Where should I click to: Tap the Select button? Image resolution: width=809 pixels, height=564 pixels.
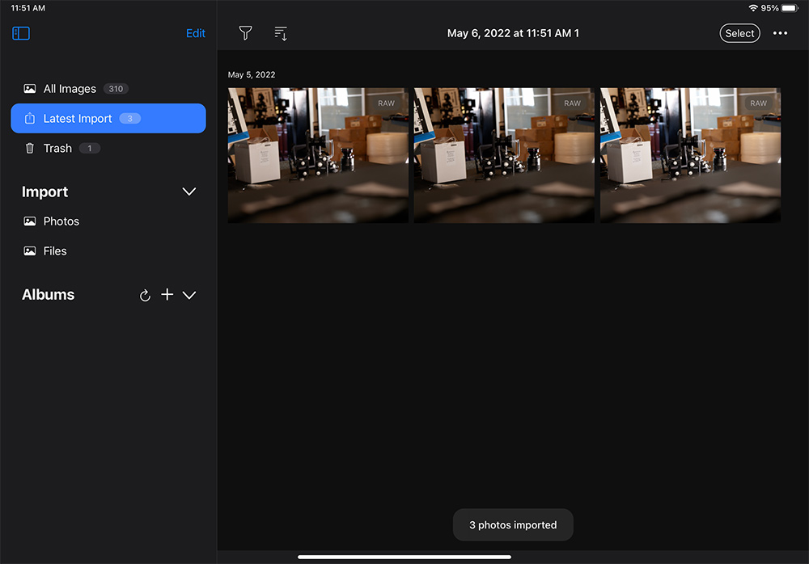pos(740,33)
